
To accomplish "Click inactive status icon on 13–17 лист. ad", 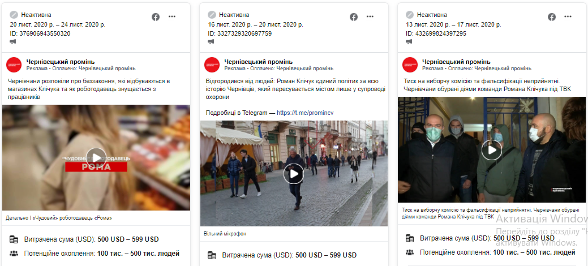I will coord(410,15).
